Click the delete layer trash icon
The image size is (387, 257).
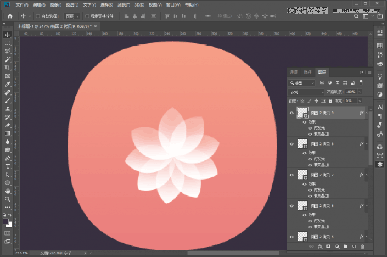point(362,246)
